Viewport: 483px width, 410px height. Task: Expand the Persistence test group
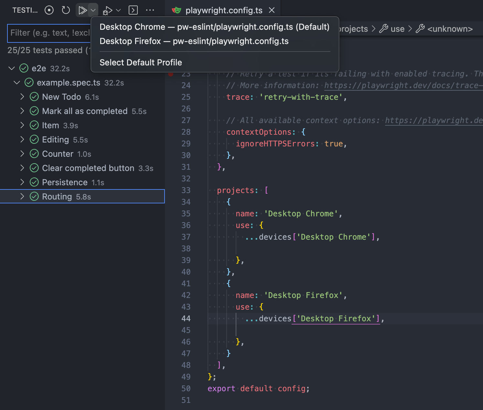coord(22,182)
